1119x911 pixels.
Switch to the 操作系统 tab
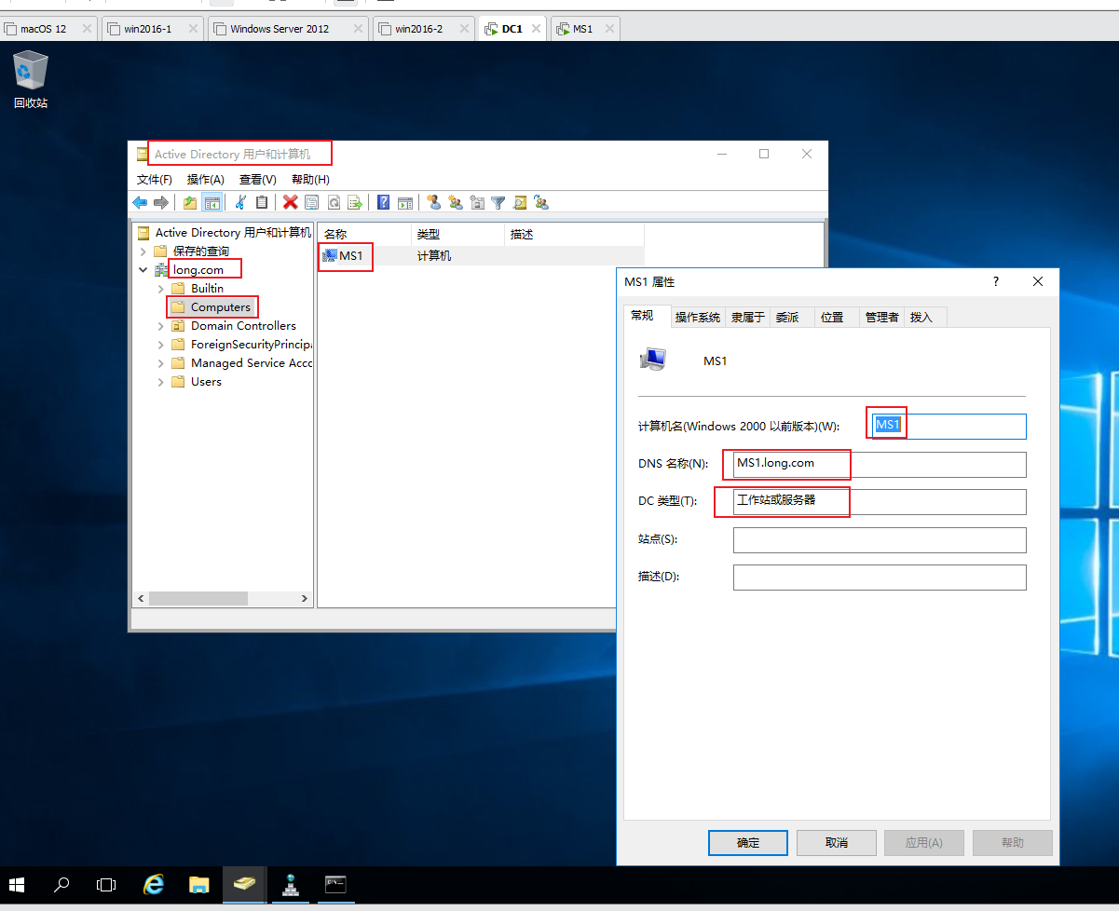click(698, 318)
